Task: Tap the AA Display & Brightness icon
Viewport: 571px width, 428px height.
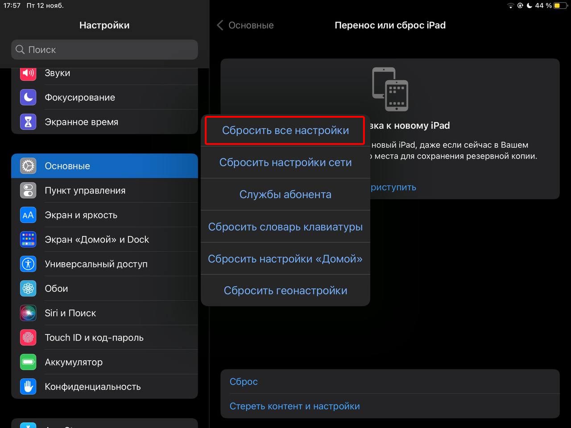Action: [28, 215]
